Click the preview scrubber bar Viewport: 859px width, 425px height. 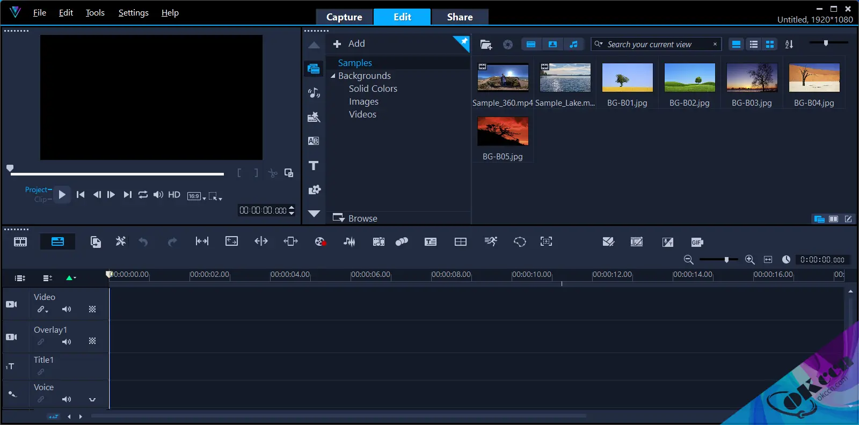pos(117,174)
